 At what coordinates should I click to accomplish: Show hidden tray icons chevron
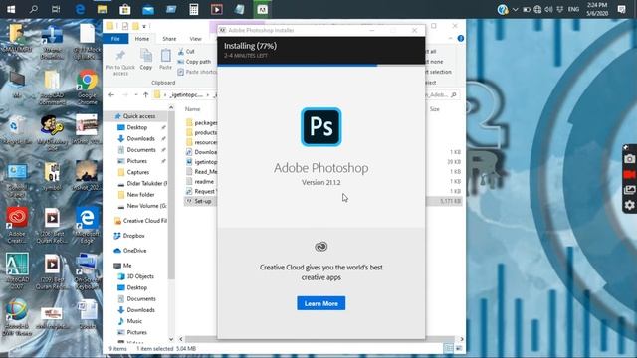coord(516,9)
